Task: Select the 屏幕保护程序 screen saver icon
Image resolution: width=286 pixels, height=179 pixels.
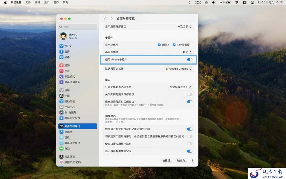Action: pos(61,143)
